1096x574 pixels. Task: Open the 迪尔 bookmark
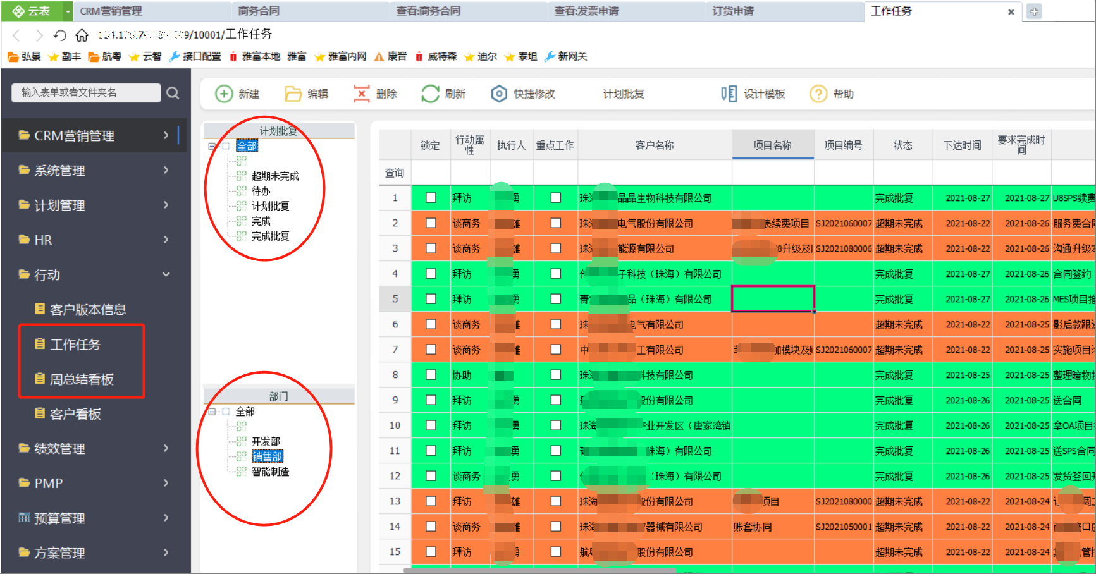(x=481, y=56)
